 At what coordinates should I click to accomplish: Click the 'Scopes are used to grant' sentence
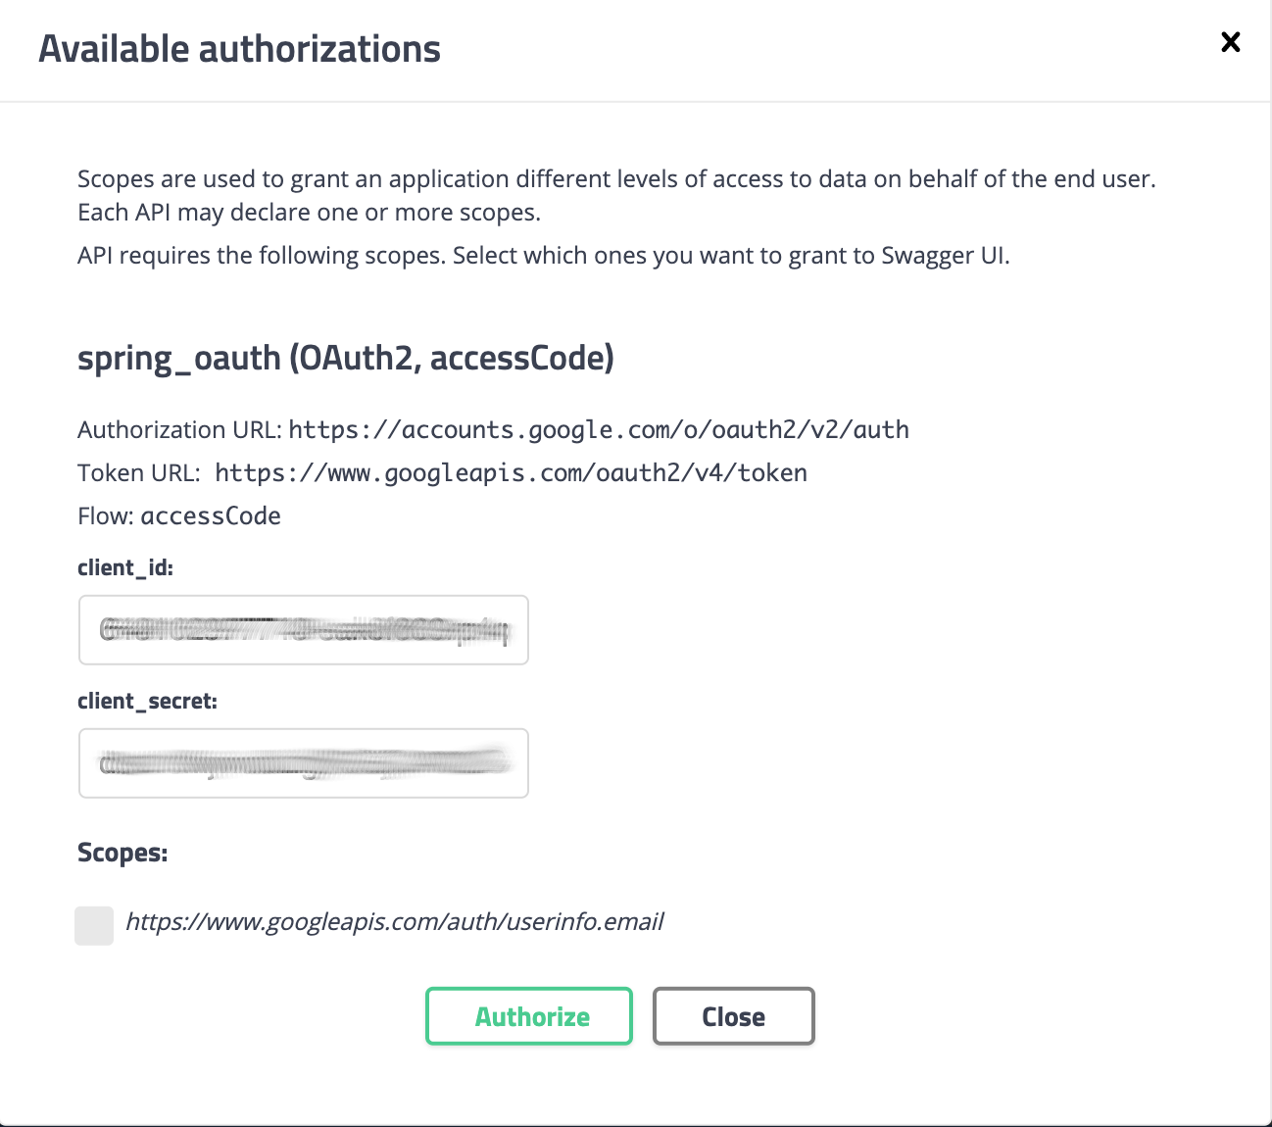(616, 179)
